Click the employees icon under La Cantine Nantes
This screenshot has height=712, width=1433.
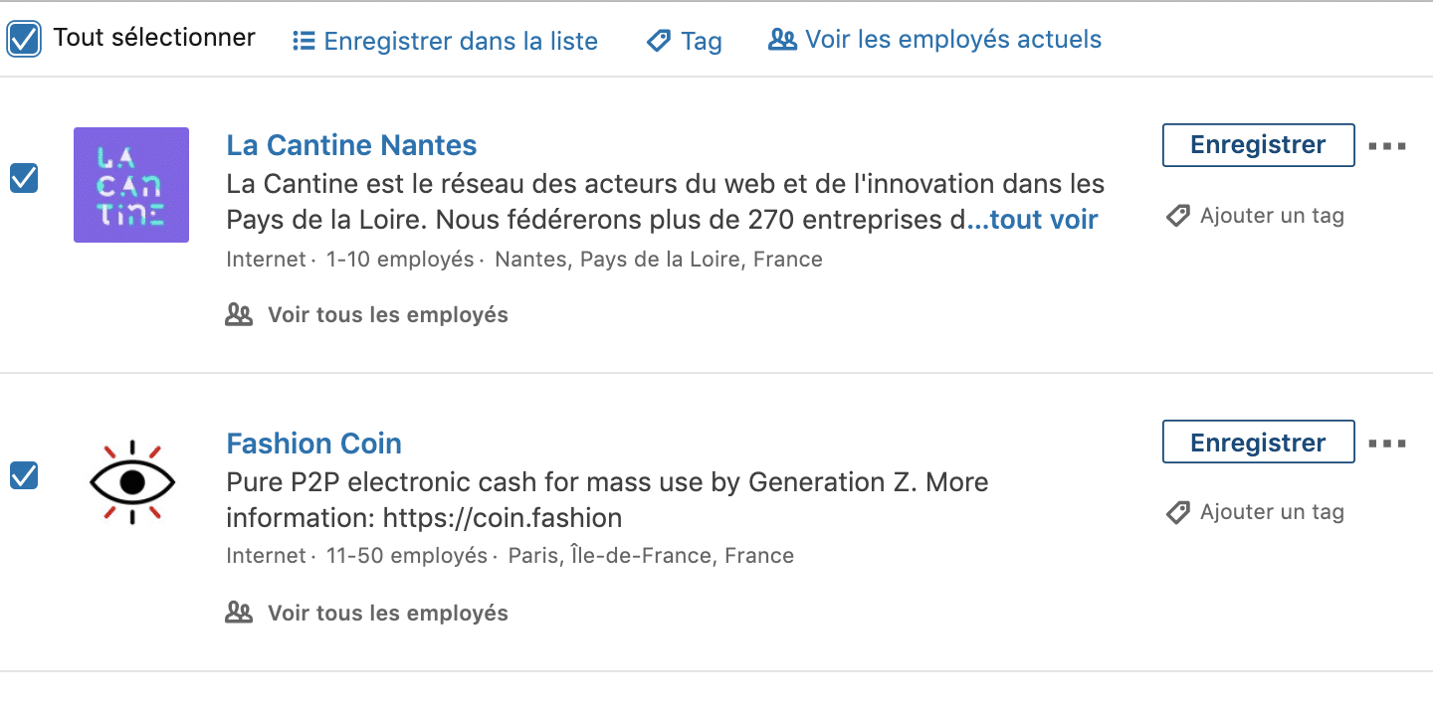click(x=239, y=315)
